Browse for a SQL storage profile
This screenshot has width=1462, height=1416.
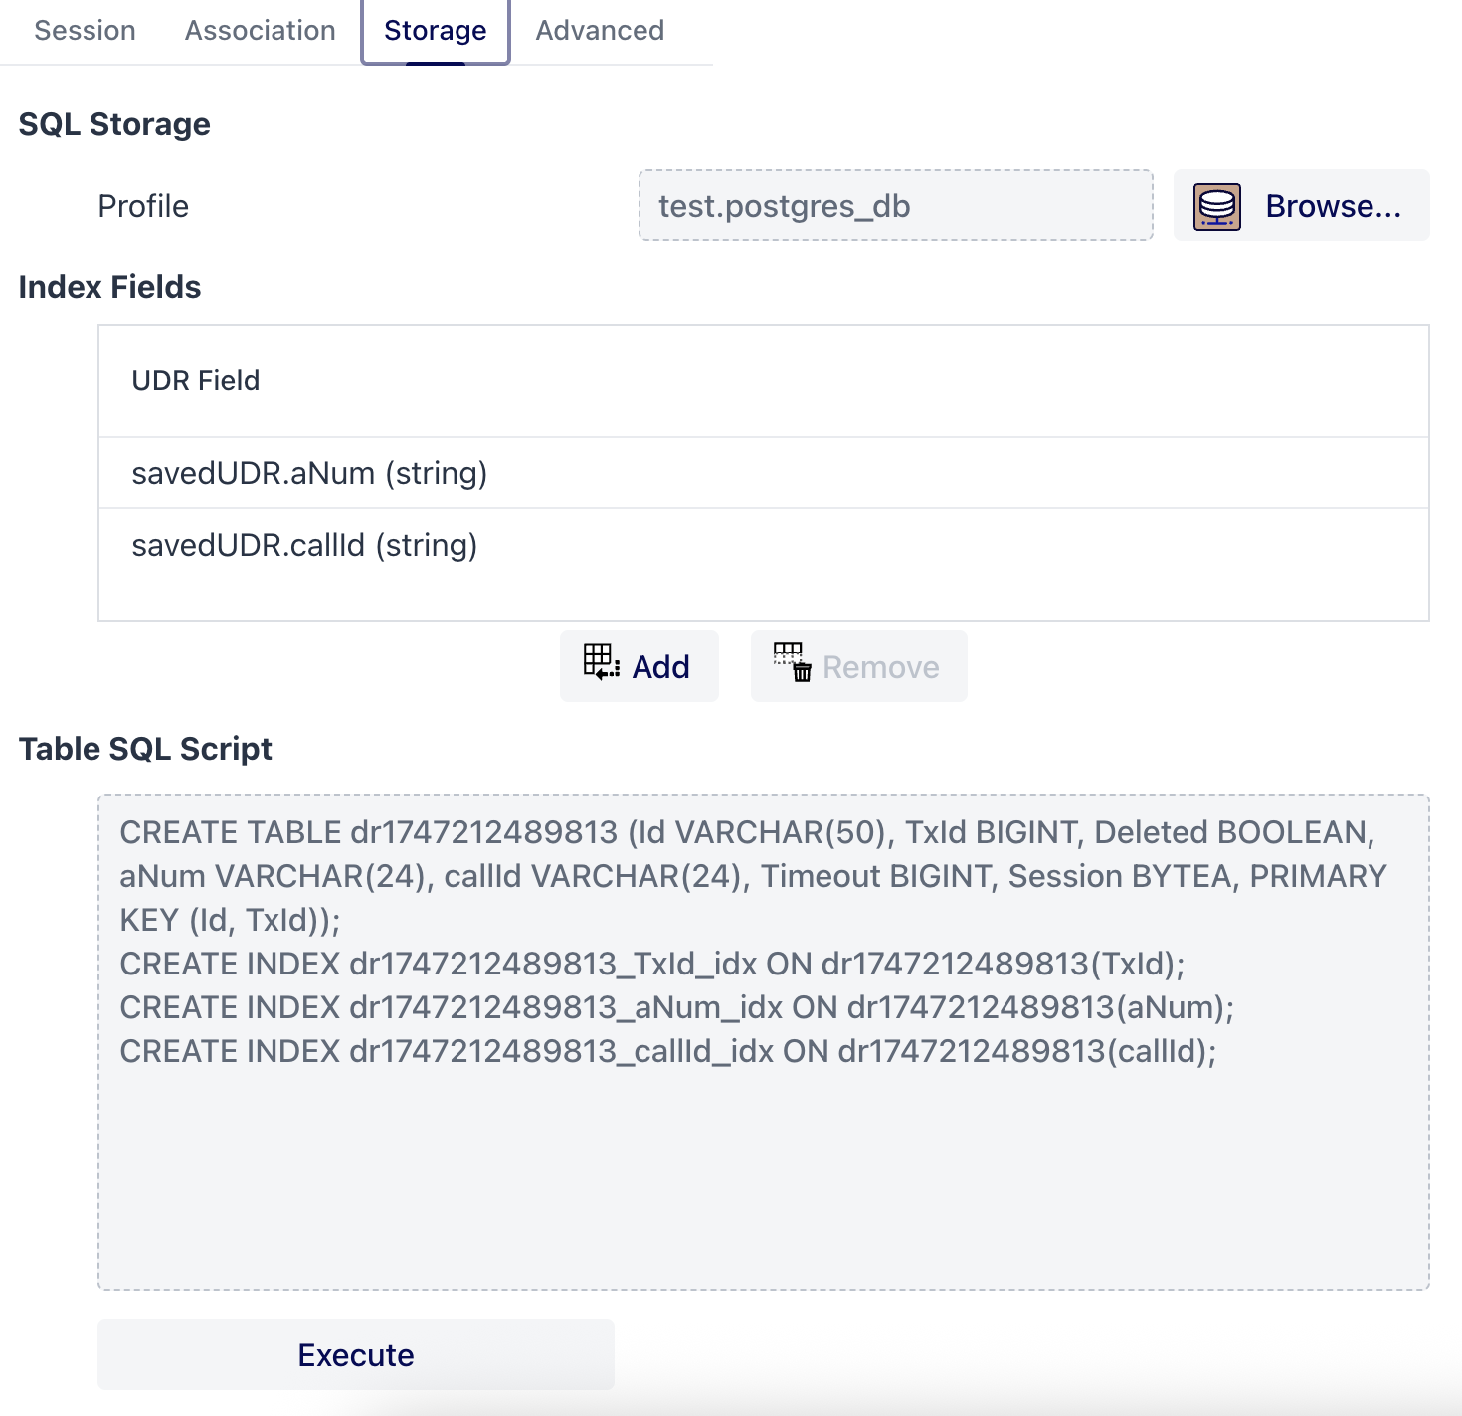point(1301,206)
